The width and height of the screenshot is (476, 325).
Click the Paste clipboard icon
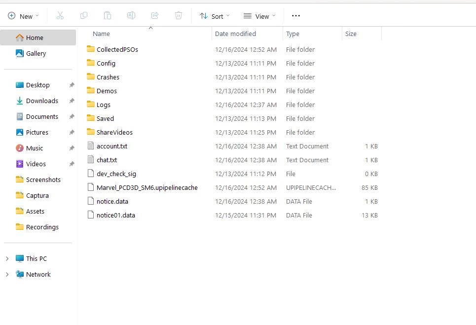pos(108,15)
